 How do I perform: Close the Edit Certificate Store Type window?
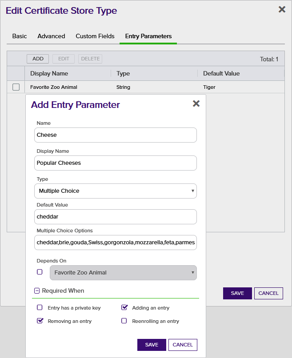click(282, 9)
